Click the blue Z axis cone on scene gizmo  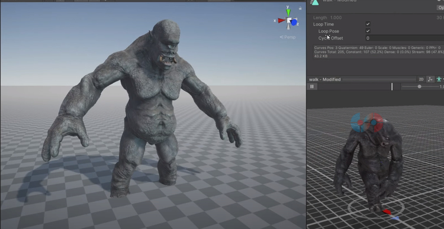point(294,22)
